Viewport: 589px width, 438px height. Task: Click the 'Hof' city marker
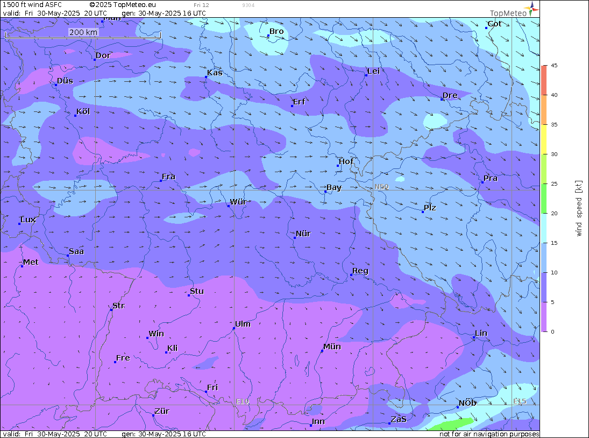coord(338,166)
